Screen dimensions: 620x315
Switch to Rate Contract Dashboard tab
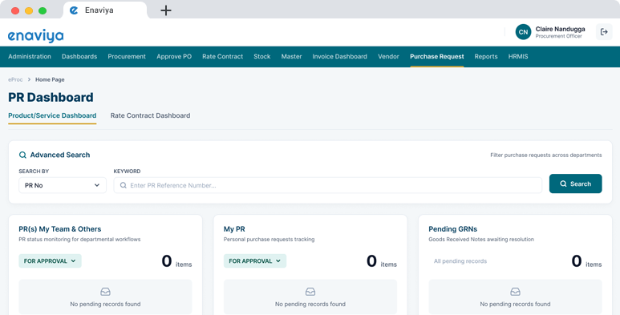pos(150,115)
